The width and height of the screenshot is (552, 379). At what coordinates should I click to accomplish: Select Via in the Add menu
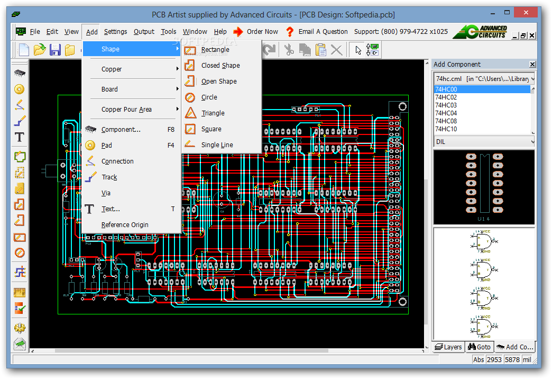[132, 193]
